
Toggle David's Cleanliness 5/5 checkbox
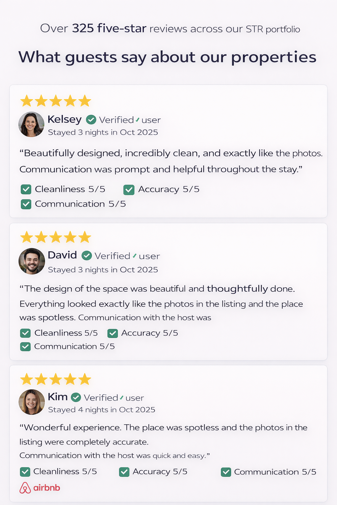[25, 333]
